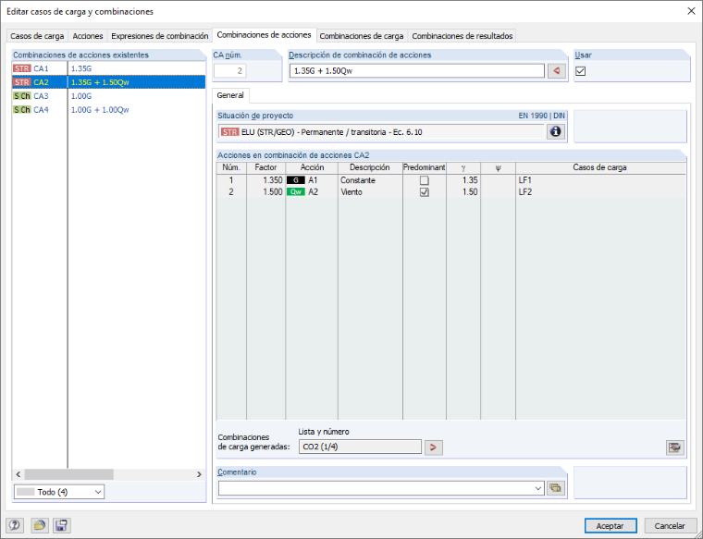Close the dialog with the X button
Image resolution: width=703 pixels, height=539 pixels.
tap(691, 11)
